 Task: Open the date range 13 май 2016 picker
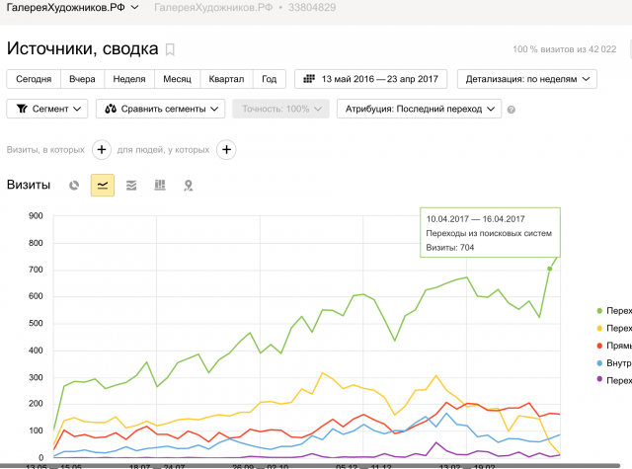(x=371, y=79)
